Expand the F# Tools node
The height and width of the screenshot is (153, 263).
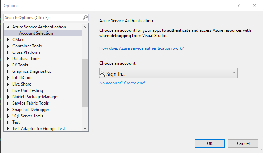click(x=8, y=65)
